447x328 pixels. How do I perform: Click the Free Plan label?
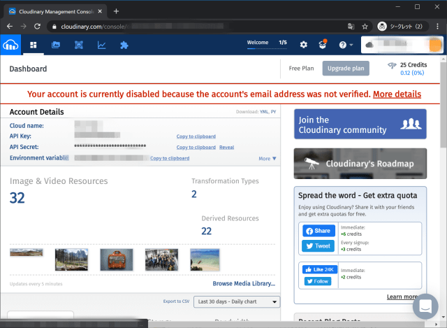pyautogui.click(x=301, y=69)
